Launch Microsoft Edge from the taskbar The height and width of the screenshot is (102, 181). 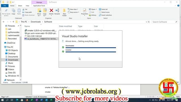(x=17, y=100)
